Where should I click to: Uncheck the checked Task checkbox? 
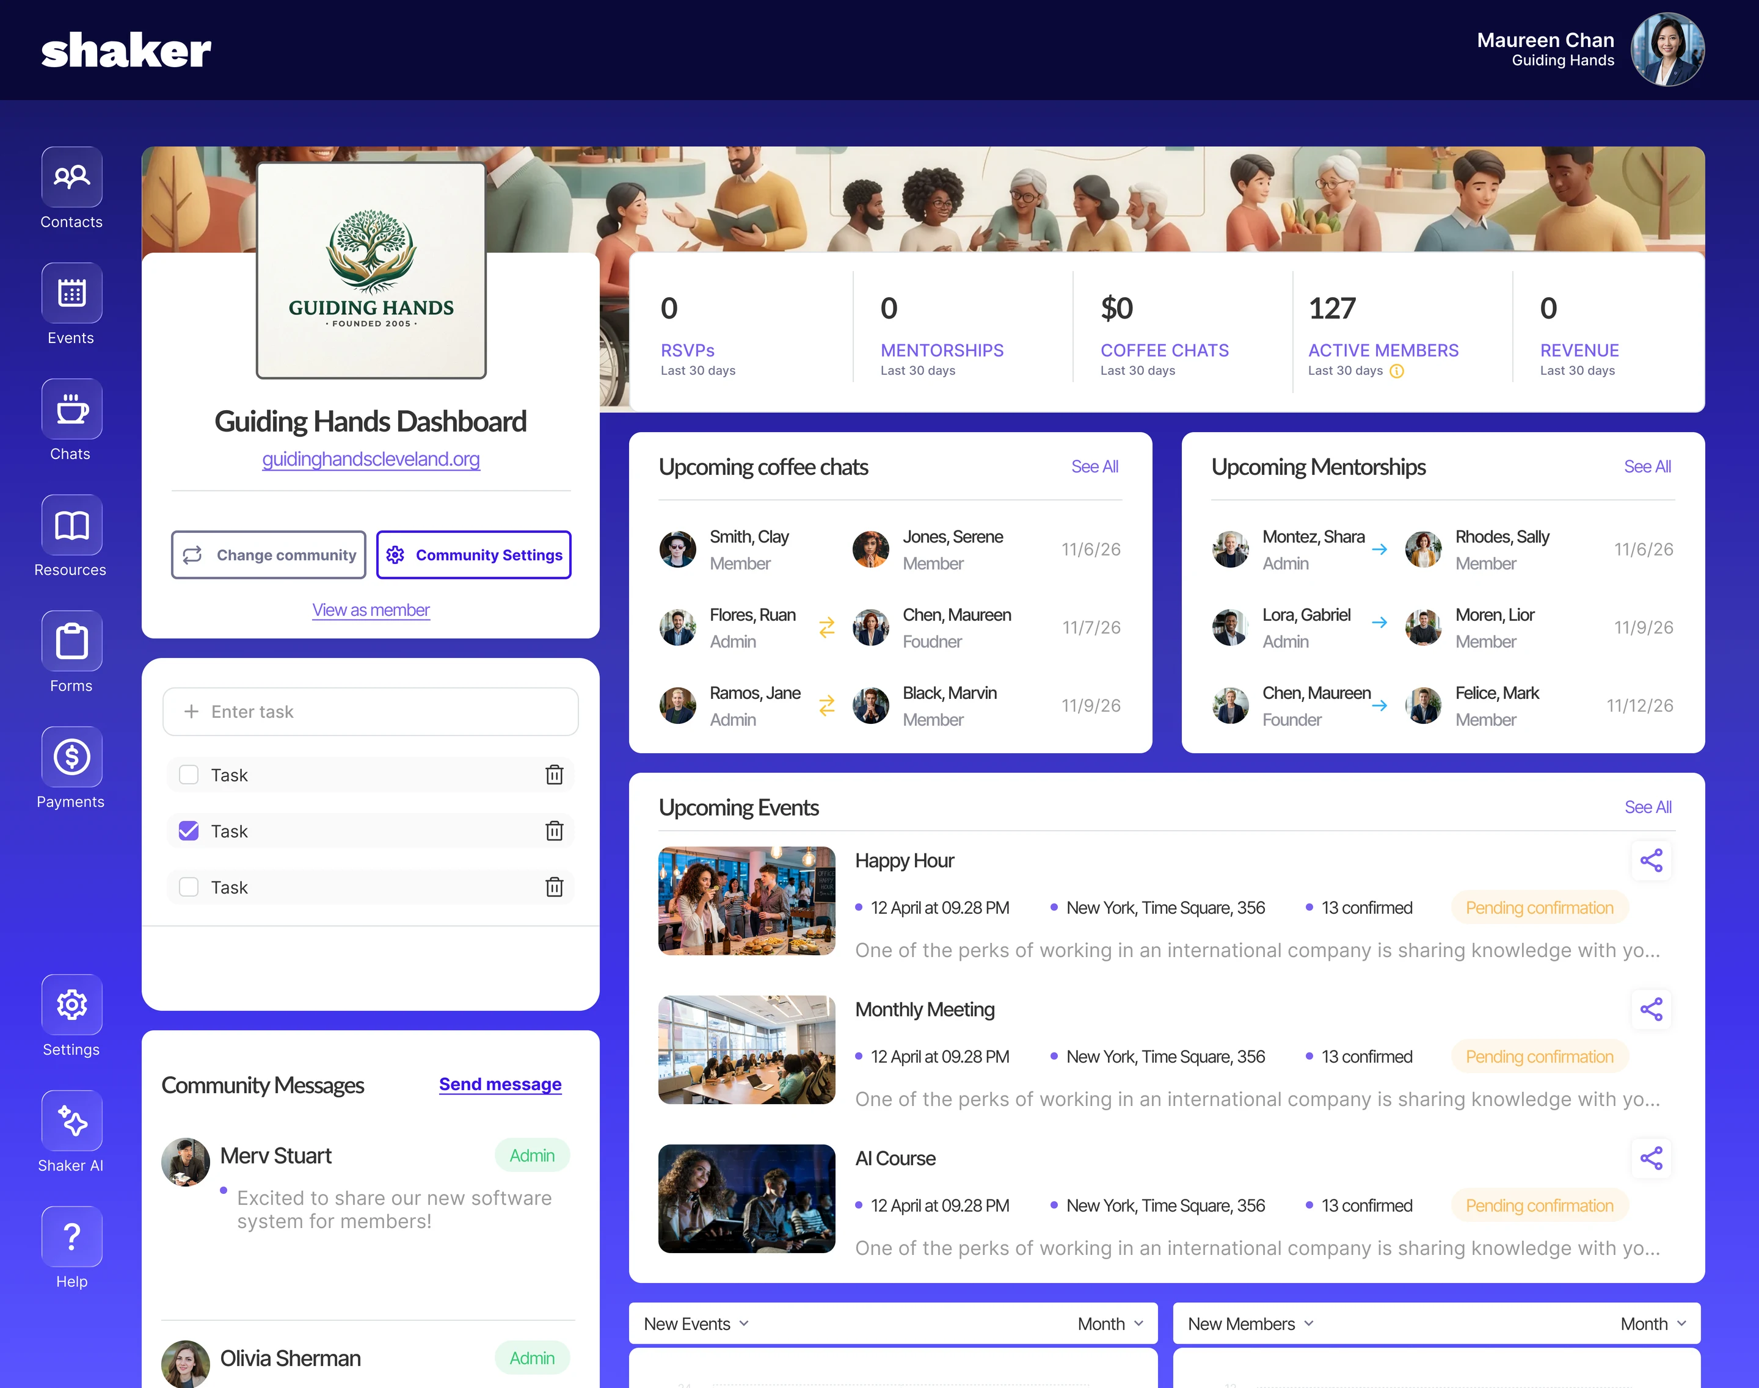(x=189, y=831)
